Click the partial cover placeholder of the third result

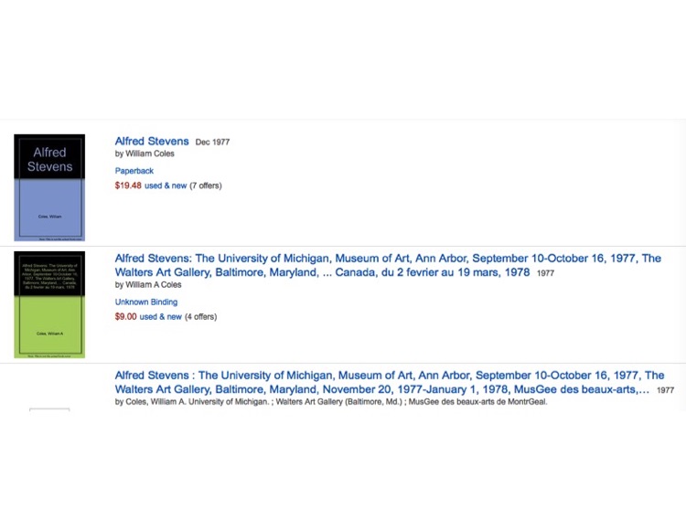(49, 409)
